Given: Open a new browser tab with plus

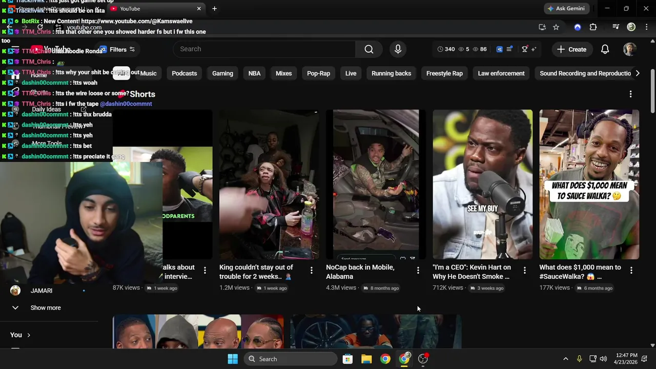Looking at the screenshot, I should pyautogui.click(x=214, y=9).
